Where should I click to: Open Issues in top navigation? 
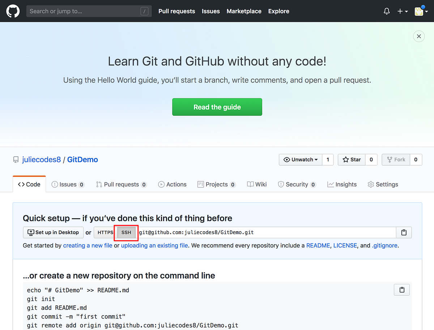click(x=211, y=11)
